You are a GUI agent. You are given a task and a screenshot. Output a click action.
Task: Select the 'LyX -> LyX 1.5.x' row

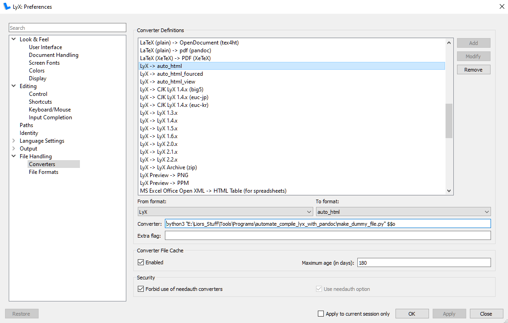click(x=292, y=128)
